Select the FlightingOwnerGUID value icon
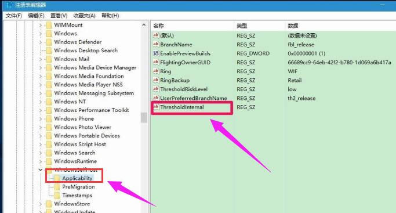This screenshot has width=396, height=213. tap(156, 62)
